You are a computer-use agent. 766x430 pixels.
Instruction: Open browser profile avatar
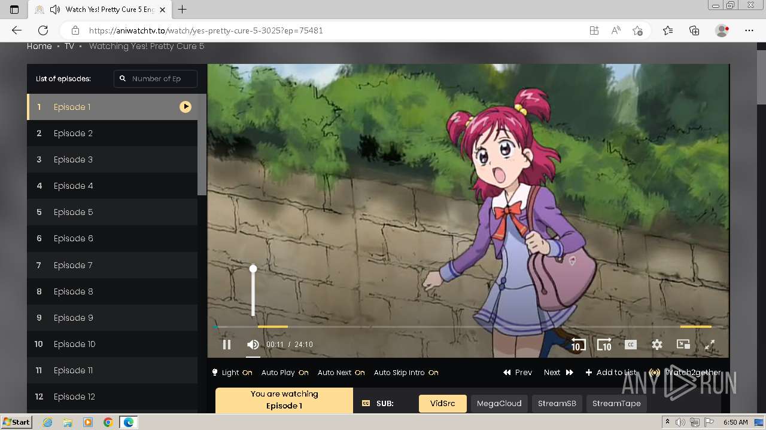[x=722, y=30]
